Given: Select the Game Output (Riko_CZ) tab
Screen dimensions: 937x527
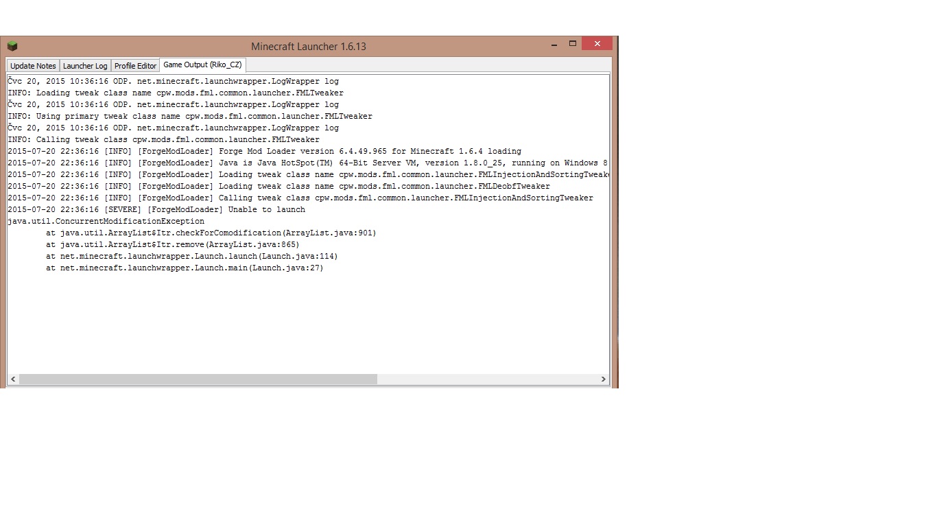Looking at the screenshot, I should point(202,65).
